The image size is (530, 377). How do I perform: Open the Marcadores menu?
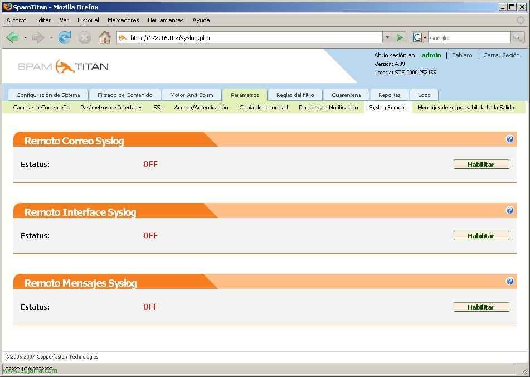coord(123,20)
